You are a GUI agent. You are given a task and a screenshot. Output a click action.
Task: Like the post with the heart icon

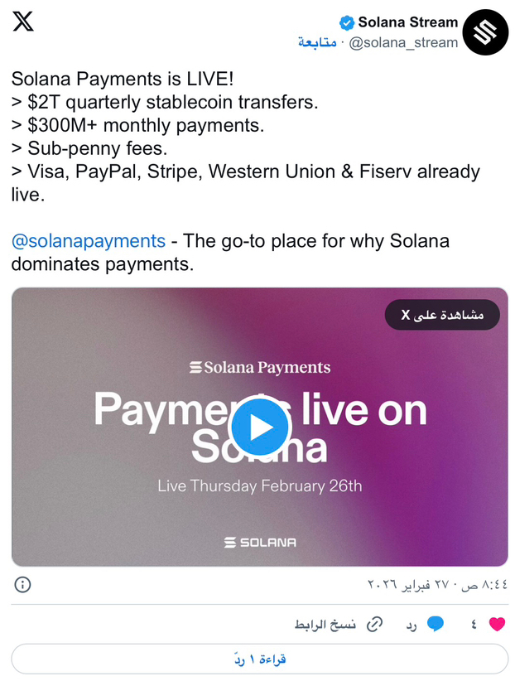[497, 624]
